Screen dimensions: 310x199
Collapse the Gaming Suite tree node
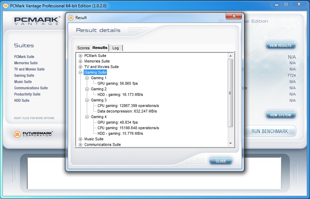click(80, 72)
